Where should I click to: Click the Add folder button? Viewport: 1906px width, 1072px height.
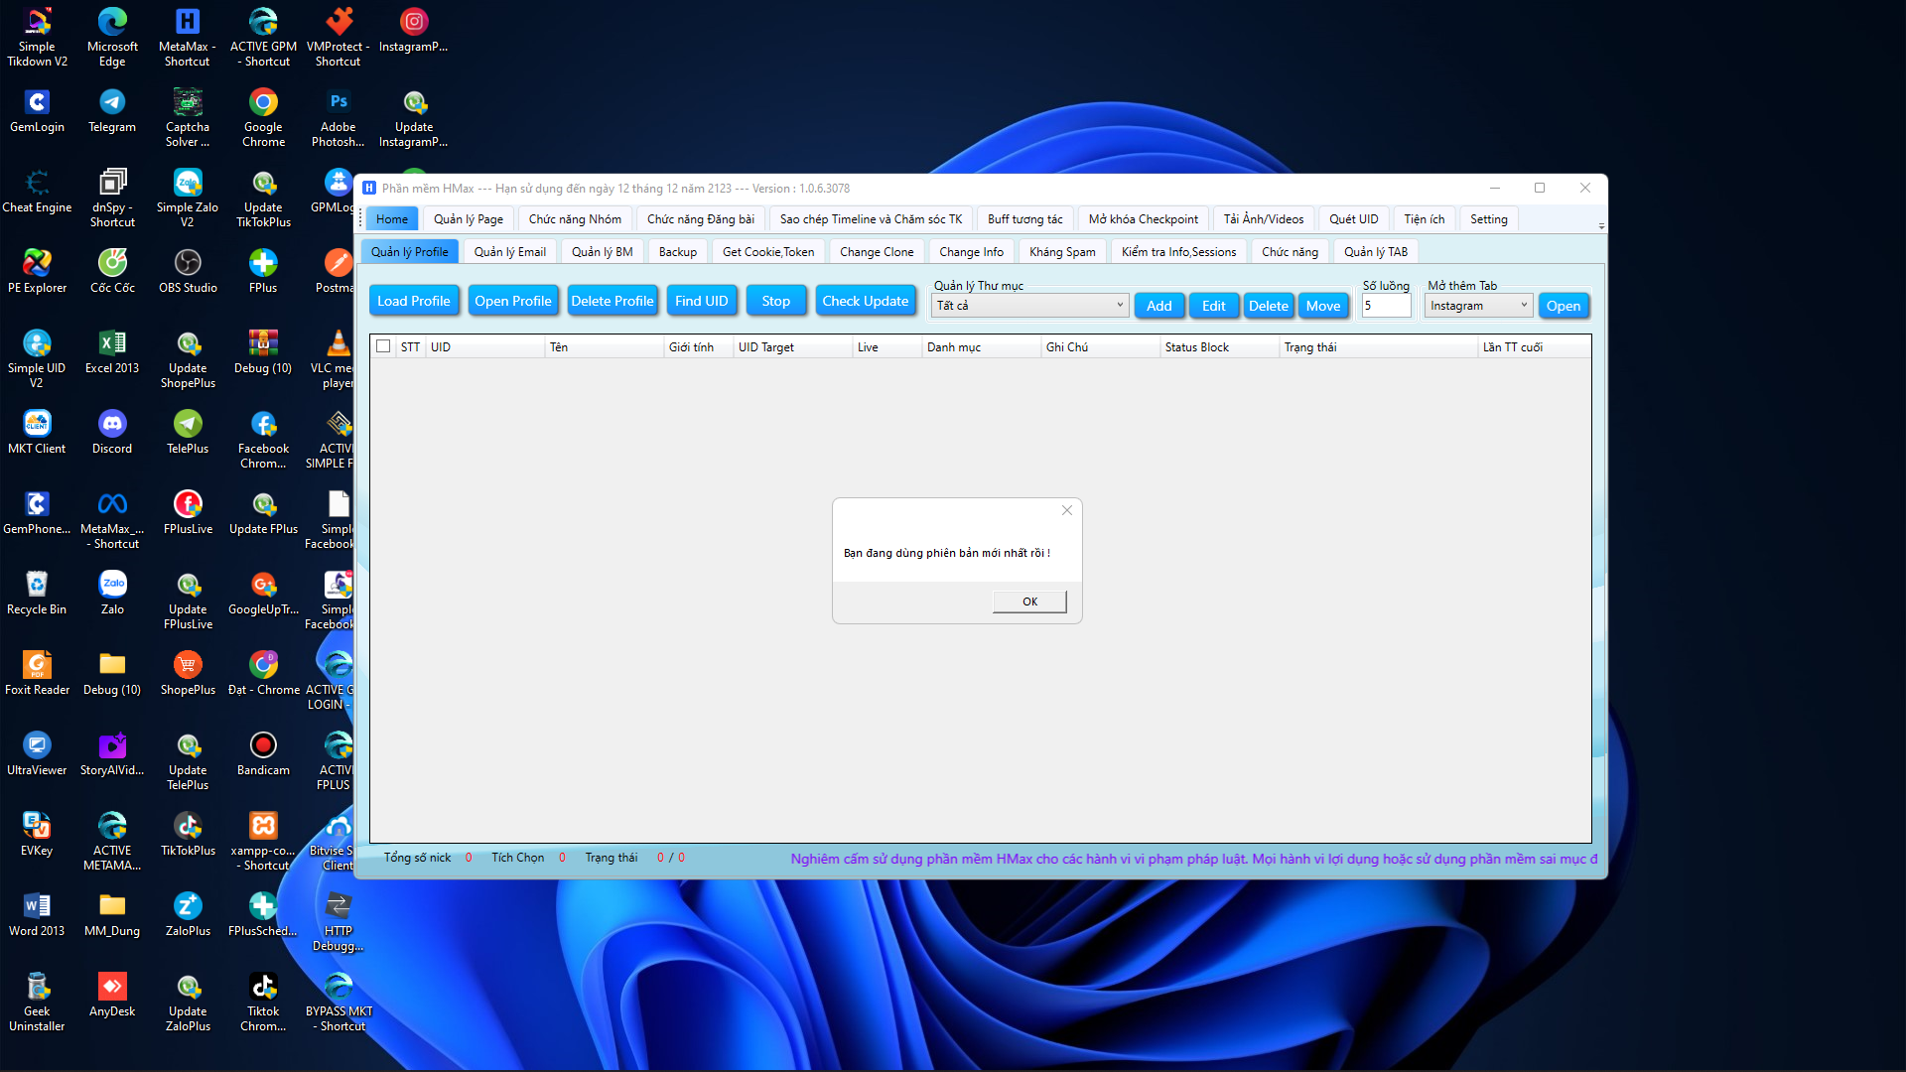(x=1159, y=306)
